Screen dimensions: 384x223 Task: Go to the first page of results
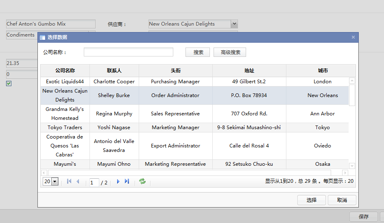coord(69,181)
